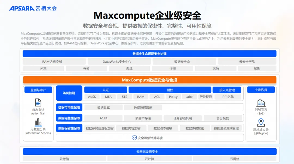The height and width of the screenshot is (164, 294).
Task: Select IP白名单 under 接入点管理
Action: [228, 97]
